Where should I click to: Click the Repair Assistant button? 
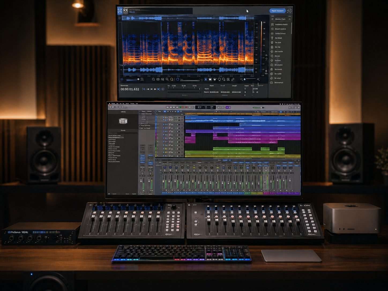[277, 11]
